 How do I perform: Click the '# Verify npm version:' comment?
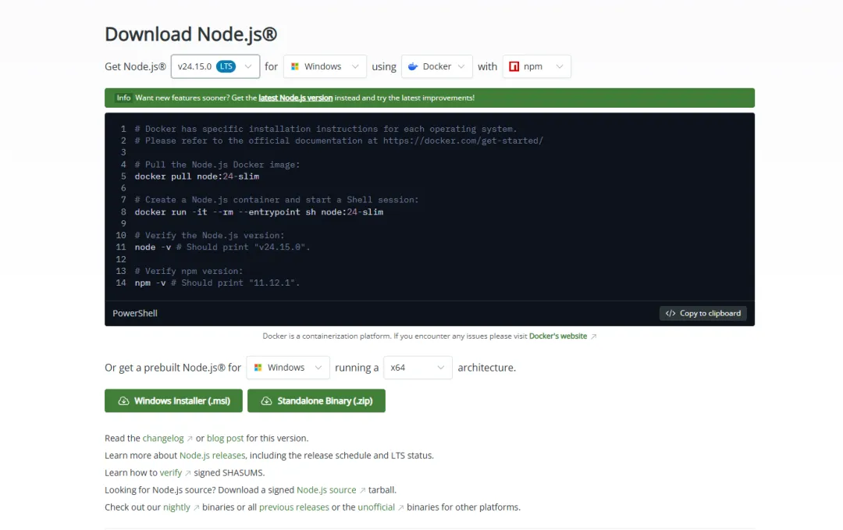click(189, 271)
